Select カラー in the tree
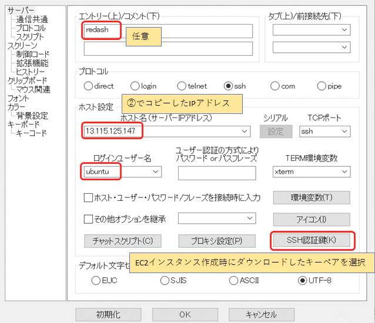 point(16,107)
